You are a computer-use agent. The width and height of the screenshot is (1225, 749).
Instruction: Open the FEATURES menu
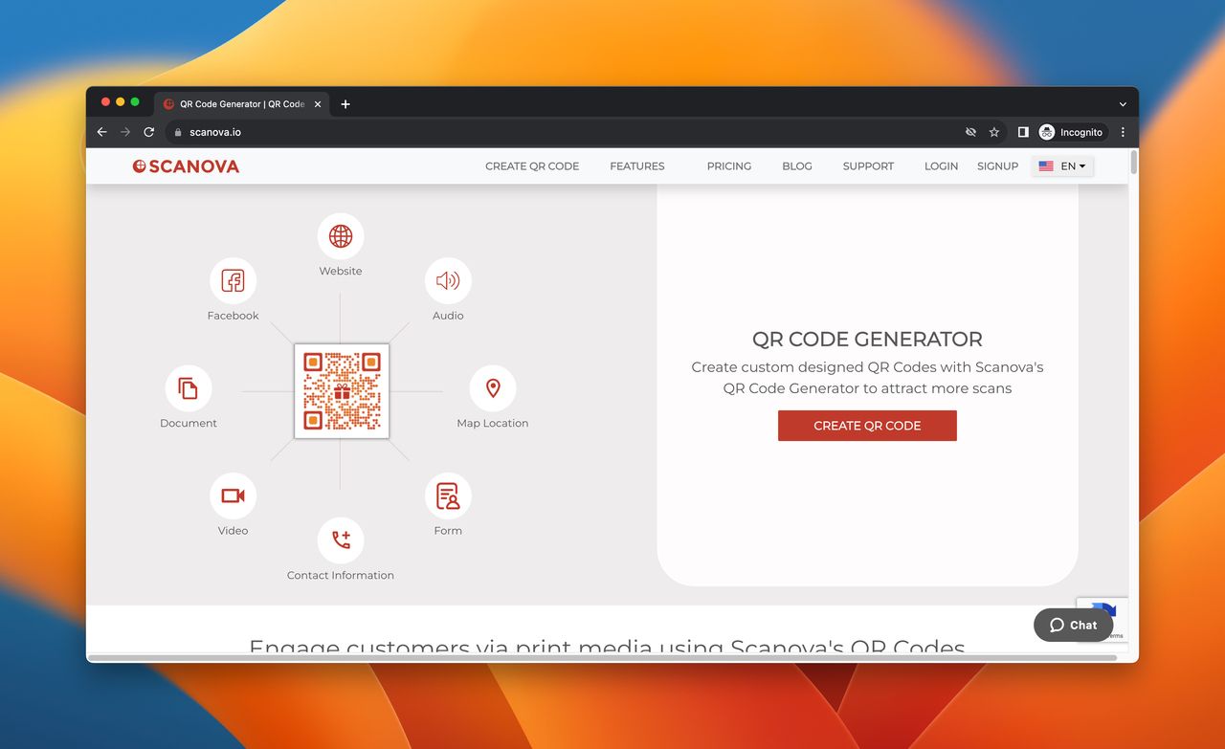[x=637, y=166]
